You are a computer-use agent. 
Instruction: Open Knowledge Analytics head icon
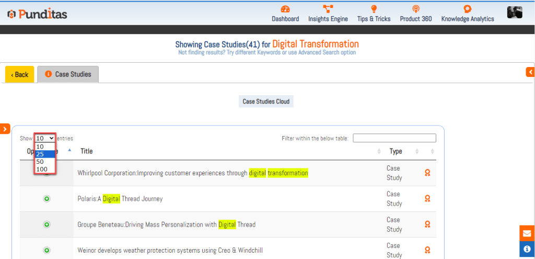[467, 9]
